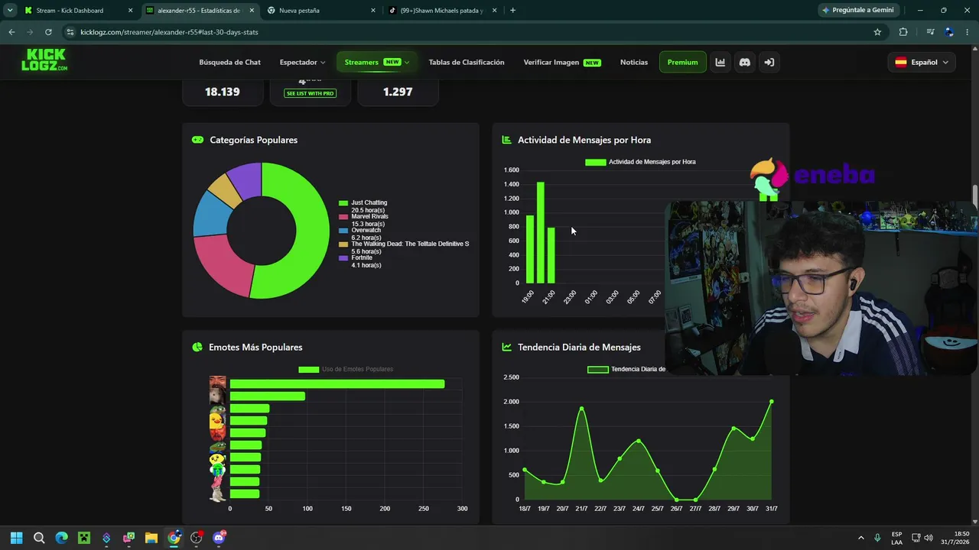Click the top emote usage bar
The width and height of the screenshot is (979, 550).
click(337, 384)
